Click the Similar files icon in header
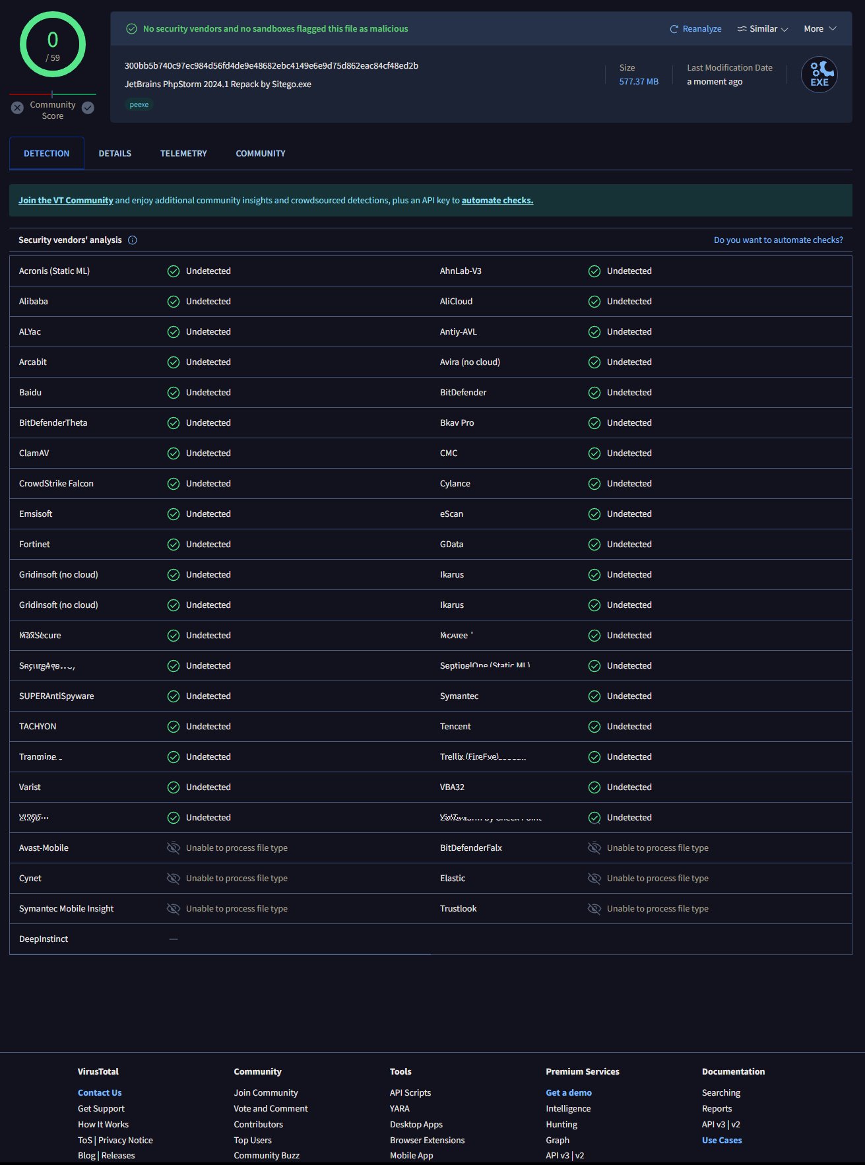 coord(742,29)
